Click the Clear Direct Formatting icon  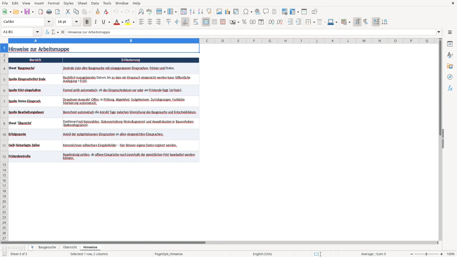click(106, 12)
